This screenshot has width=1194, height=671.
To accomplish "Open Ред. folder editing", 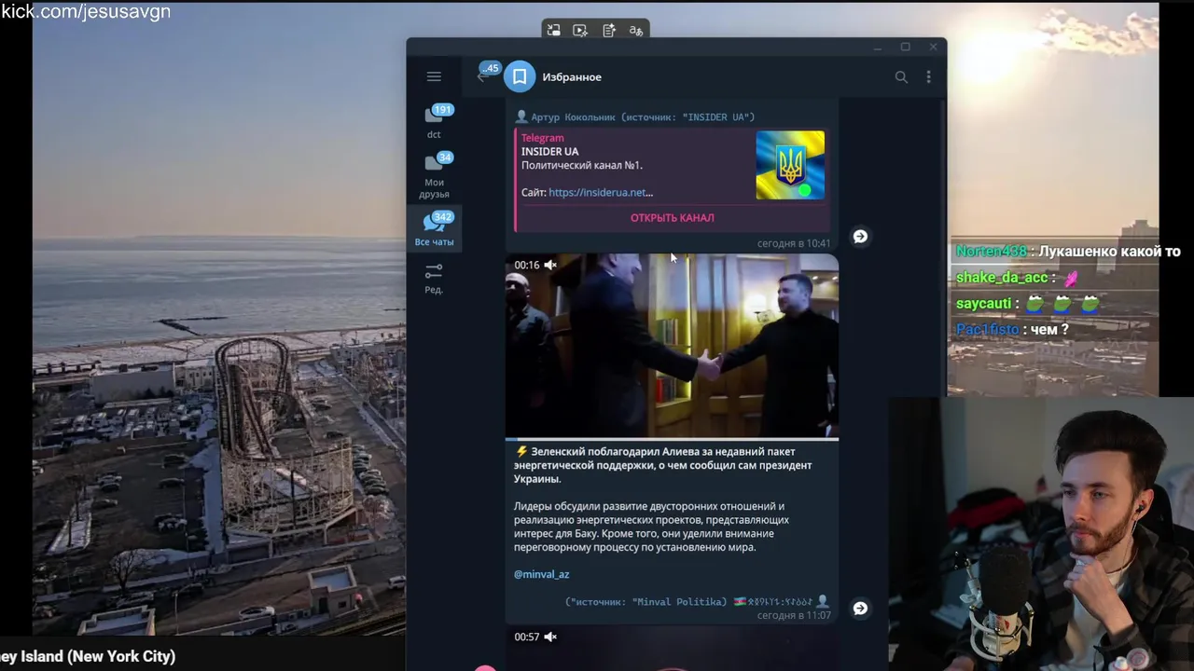I will tap(434, 277).
